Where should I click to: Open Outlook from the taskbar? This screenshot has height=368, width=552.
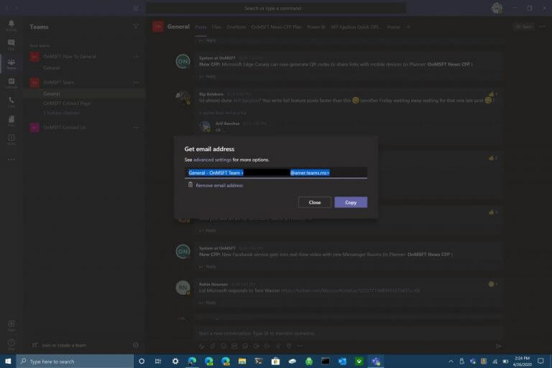pyautogui.click(x=342, y=362)
